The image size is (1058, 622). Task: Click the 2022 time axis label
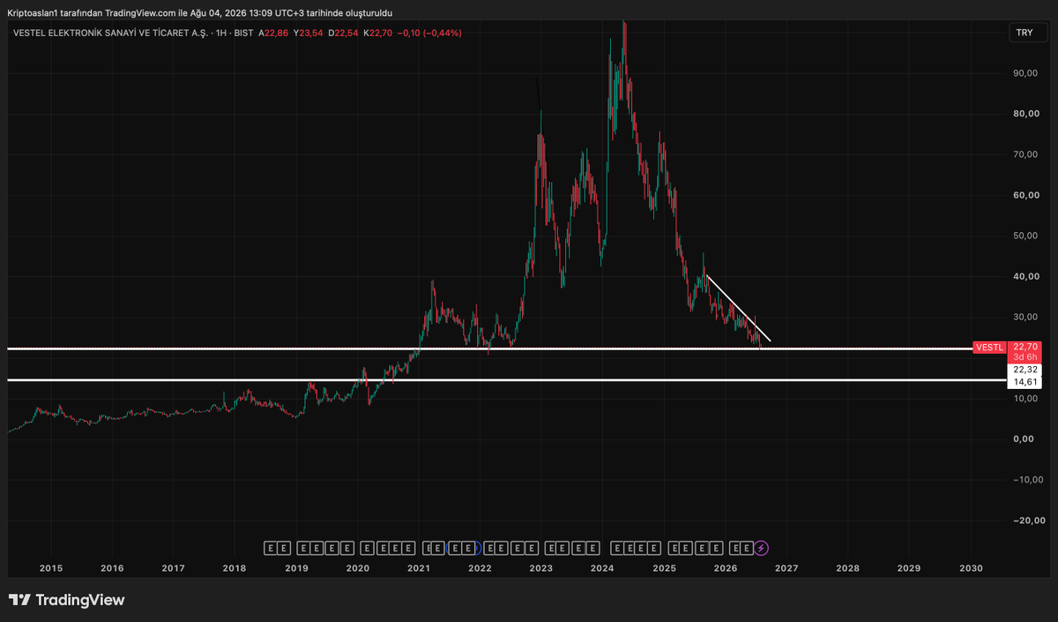(x=480, y=569)
